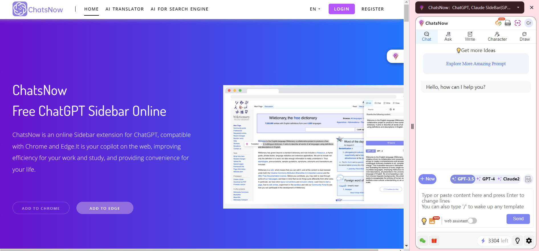
Task: Open the EN language dropdown
Action: pyautogui.click(x=315, y=9)
